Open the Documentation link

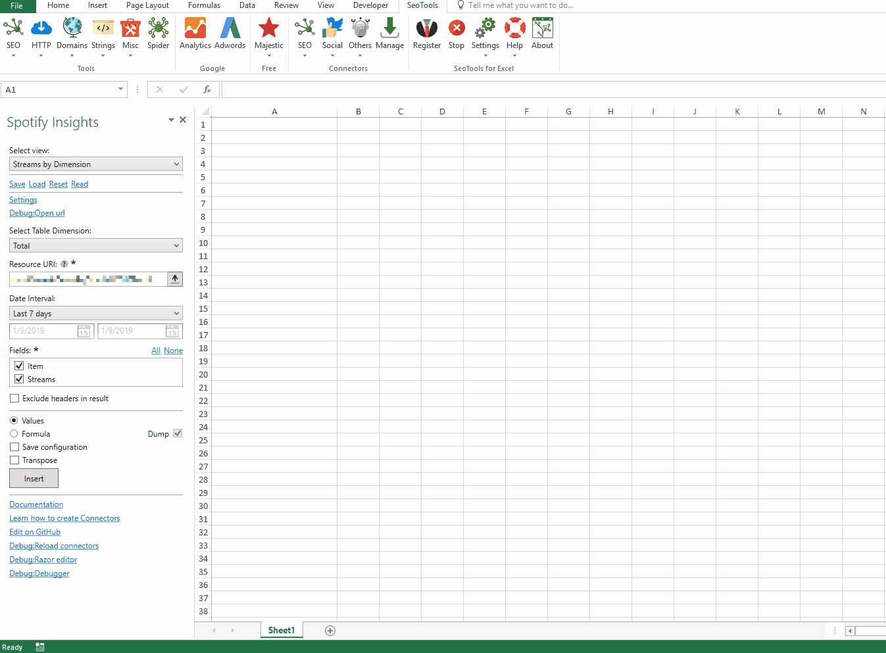[36, 504]
